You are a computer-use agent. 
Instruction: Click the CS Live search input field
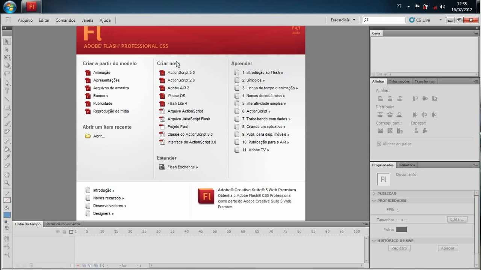click(x=384, y=20)
